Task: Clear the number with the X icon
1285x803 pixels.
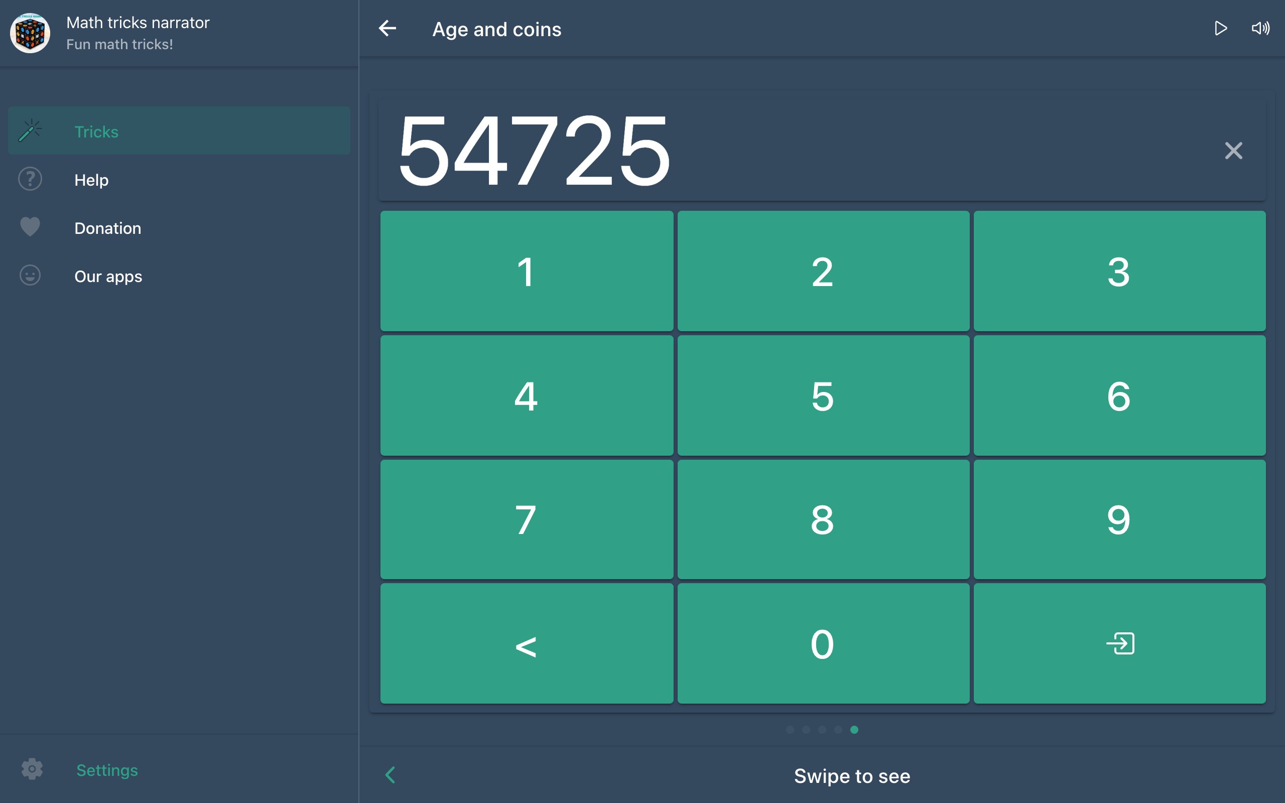Action: coord(1233,151)
